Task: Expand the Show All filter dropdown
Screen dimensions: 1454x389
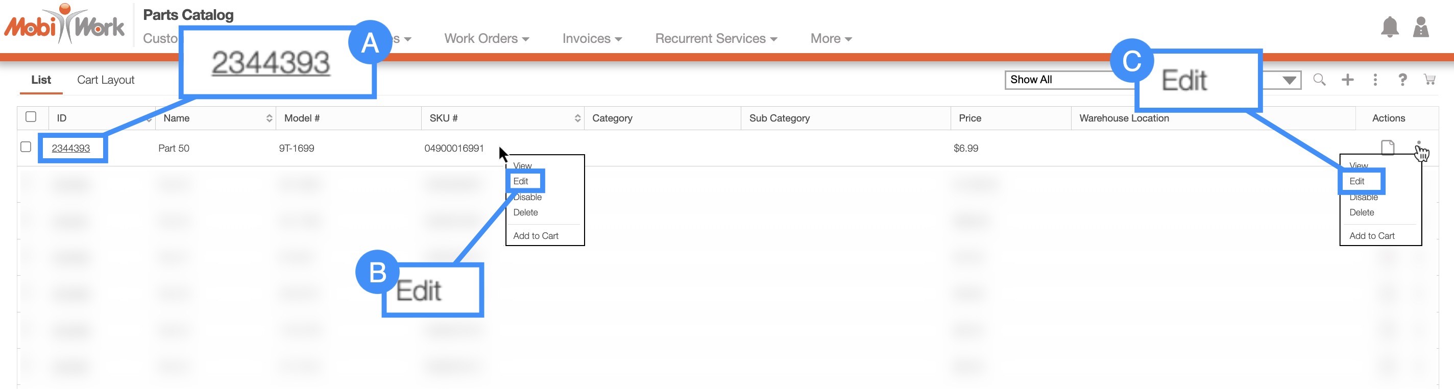Action: click(x=1289, y=80)
